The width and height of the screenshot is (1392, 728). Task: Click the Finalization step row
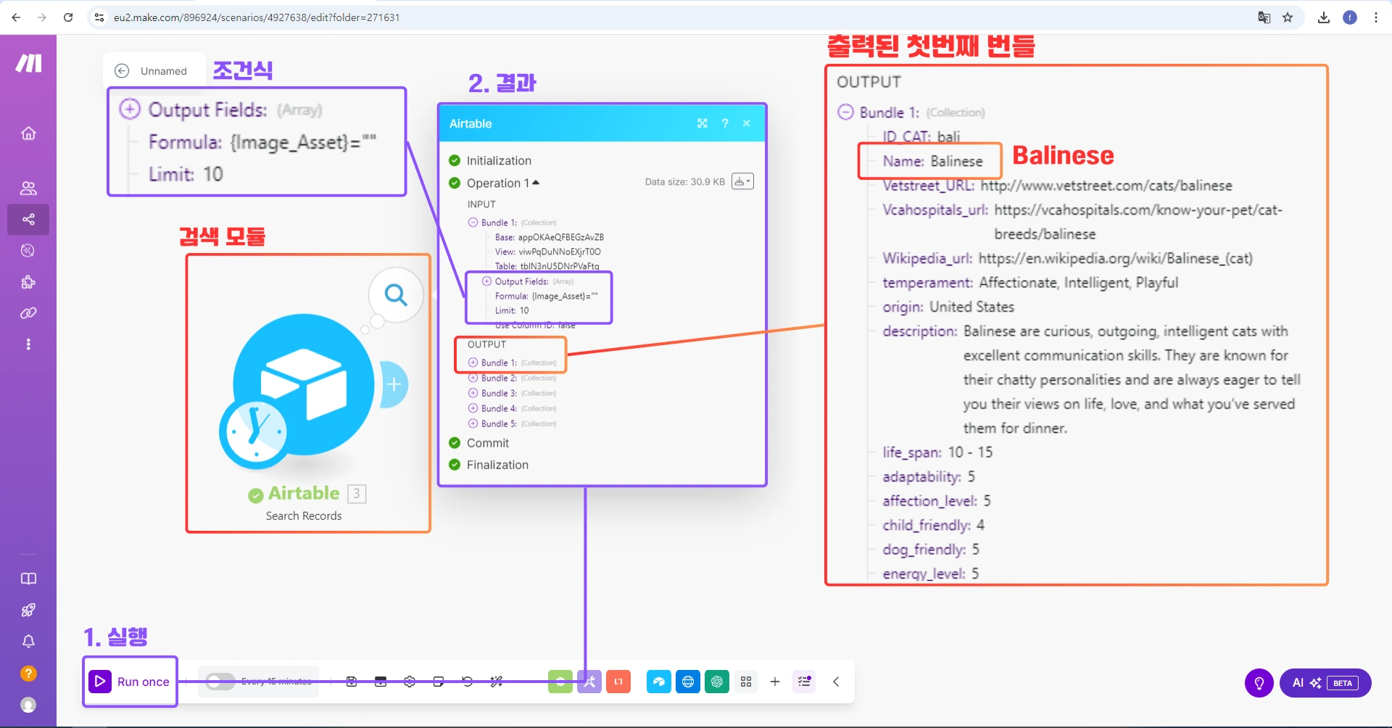489,465
